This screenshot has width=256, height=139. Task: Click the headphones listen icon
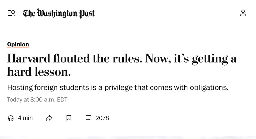(x=10, y=118)
